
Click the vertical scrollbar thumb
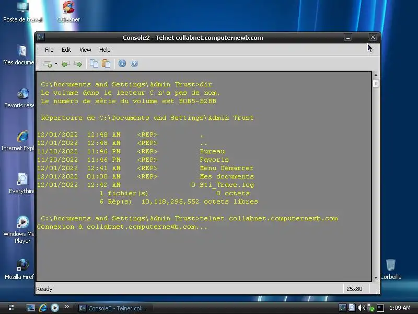pyautogui.click(x=376, y=84)
